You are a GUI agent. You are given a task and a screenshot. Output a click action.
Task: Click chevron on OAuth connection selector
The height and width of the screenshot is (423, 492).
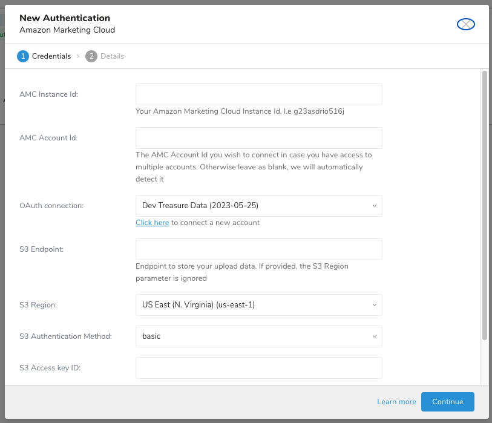(x=374, y=206)
